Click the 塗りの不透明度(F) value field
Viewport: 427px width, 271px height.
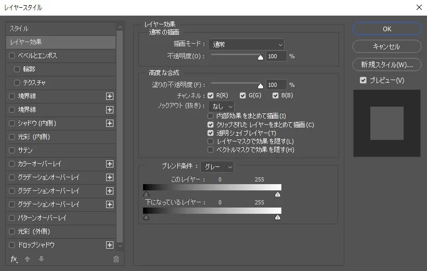point(276,85)
